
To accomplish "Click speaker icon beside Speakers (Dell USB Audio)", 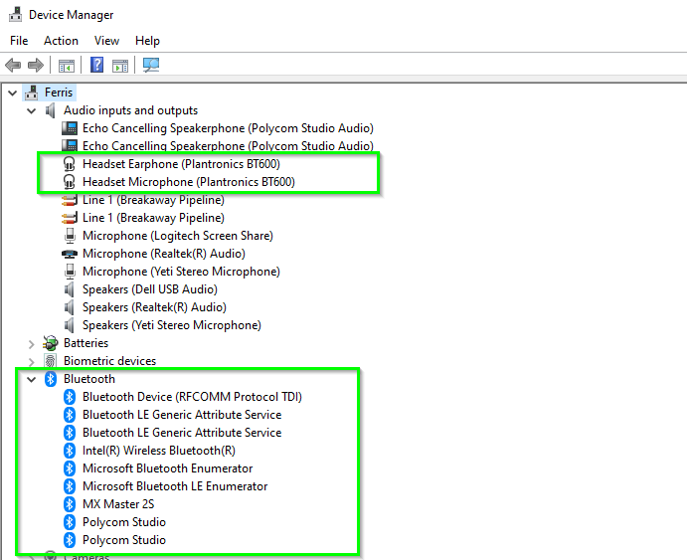I will [70, 289].
